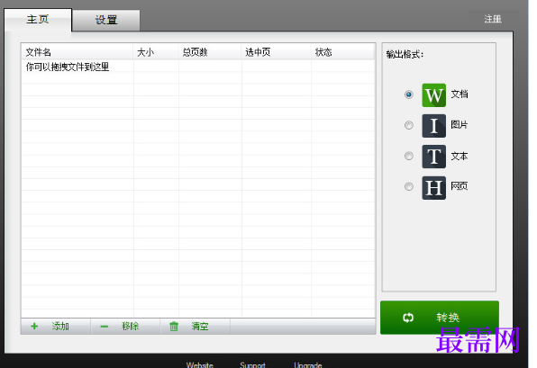Click the 文档 format label
537x368 pixels.
460,94
